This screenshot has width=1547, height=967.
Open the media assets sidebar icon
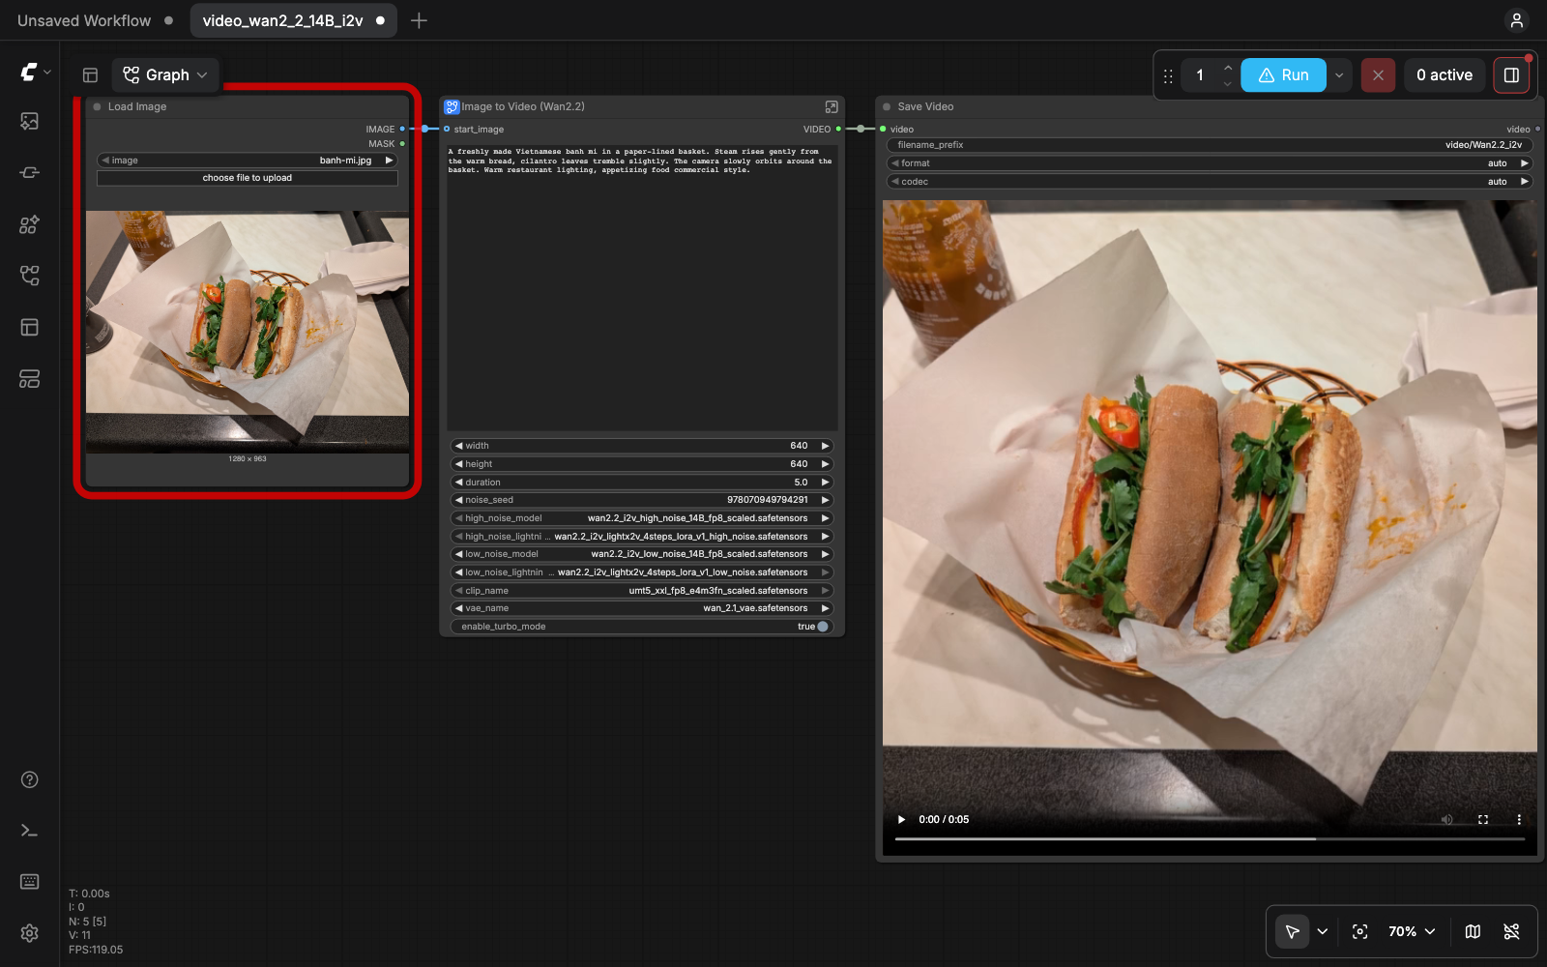tap(30, 121)
